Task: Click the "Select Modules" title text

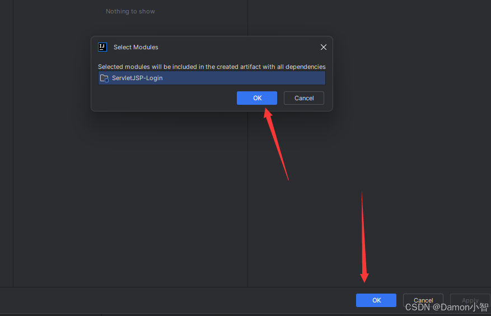Action: [x=136, y=47]
